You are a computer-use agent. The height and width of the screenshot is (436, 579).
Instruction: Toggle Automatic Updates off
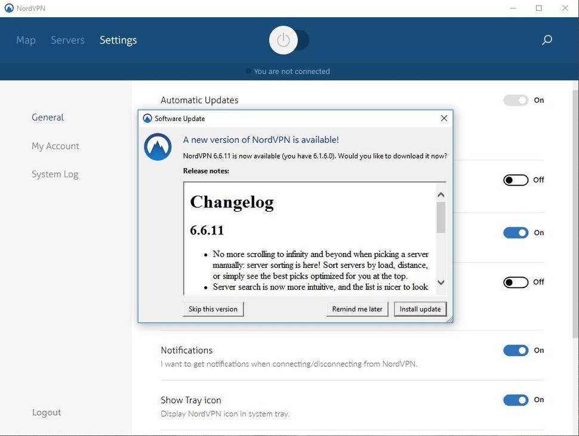click(x=516, y=100)
